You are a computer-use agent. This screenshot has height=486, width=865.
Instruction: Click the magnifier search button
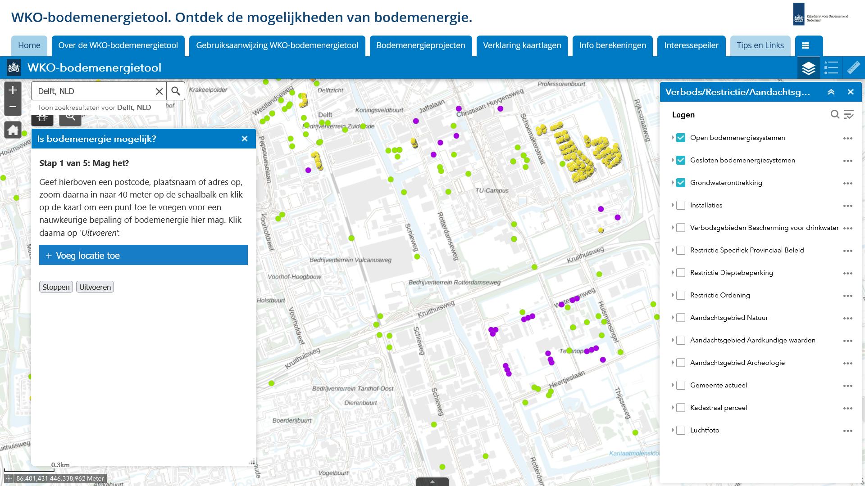(176, 91)
